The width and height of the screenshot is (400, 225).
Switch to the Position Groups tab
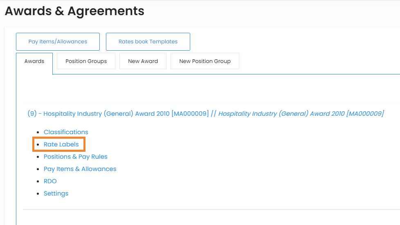coord(86,61)
